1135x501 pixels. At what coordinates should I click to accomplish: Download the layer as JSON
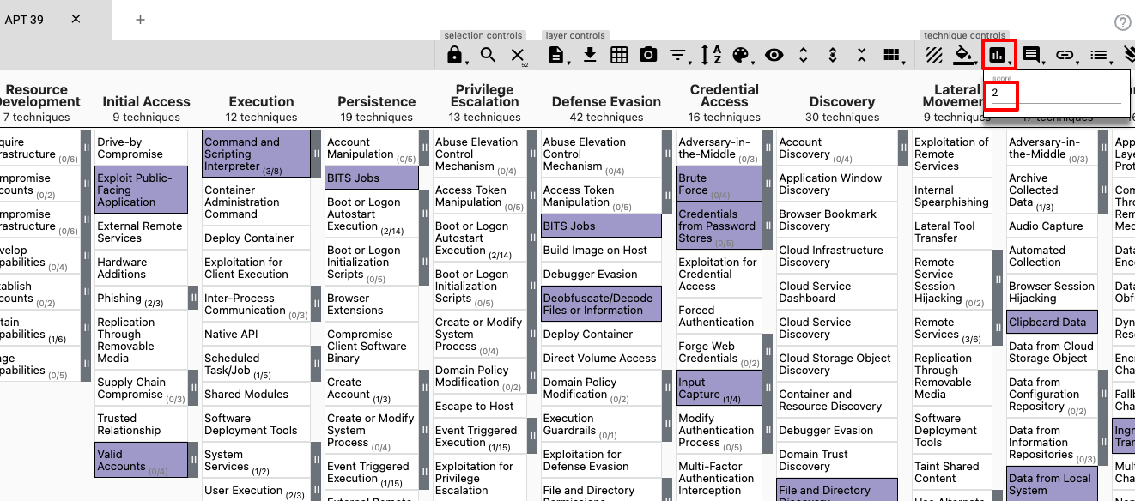pos(589,54)
